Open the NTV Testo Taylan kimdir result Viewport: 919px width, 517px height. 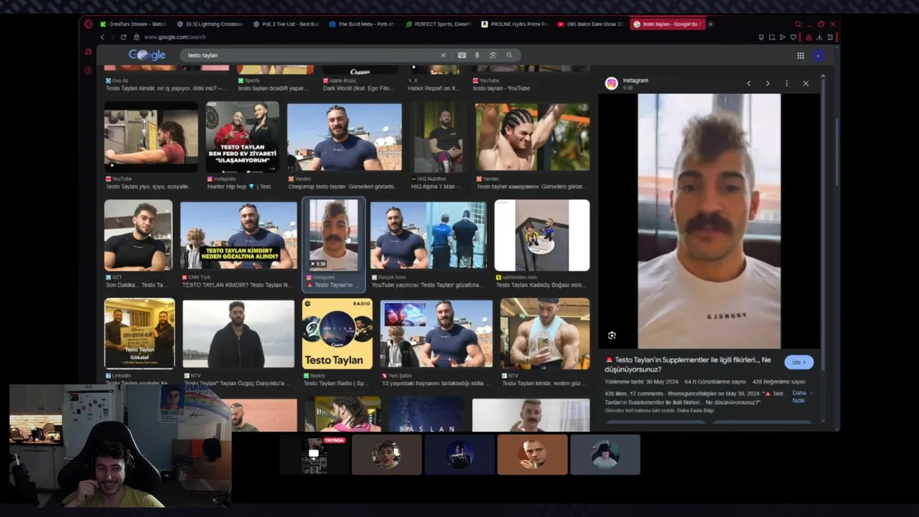pyautogui.click(x=545, y=334)
